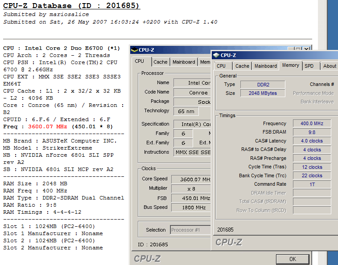338x265 pixels.
Task: Click the CPU-Z Database ID 201685 heading link
Action: 71,6
